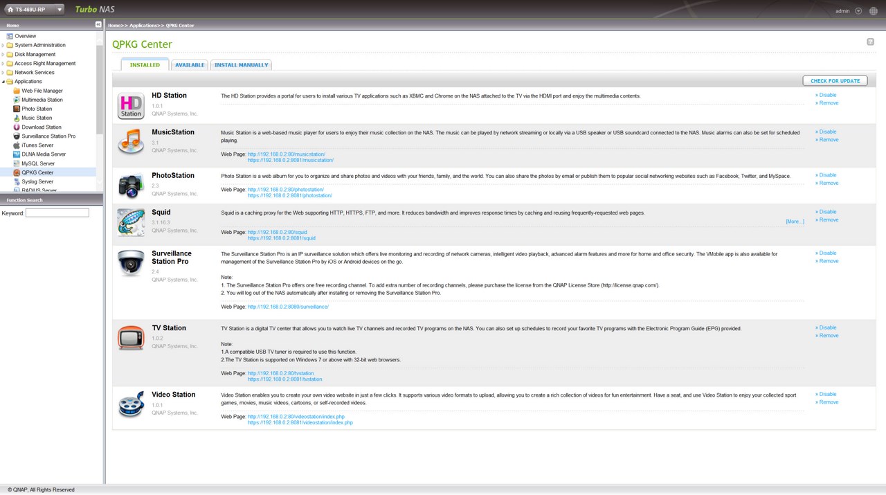Click the HD Station app icon
This screenshot has height=495, width=886.
tap(131, 106)
